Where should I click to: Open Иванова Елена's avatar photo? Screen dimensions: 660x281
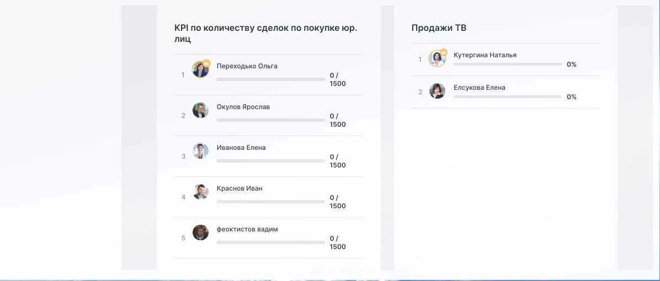pos(200,151)
